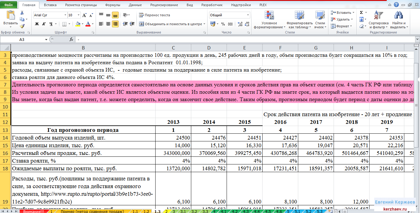Image resolution: width=420 pixels, height=213 pixels.
Task: Select column C header
Action: pyautogui.click(x=173, y=48)
